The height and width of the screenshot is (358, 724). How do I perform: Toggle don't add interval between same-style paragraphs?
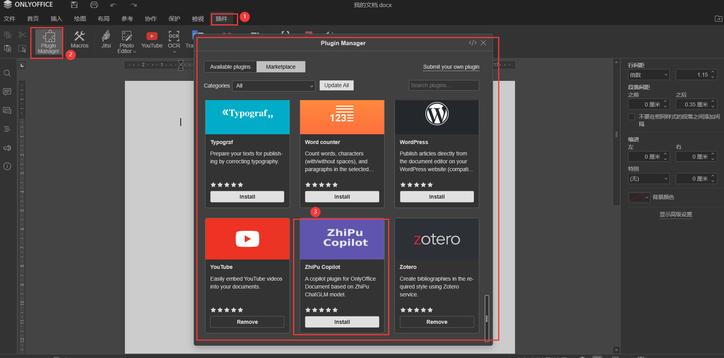[631, 117]
